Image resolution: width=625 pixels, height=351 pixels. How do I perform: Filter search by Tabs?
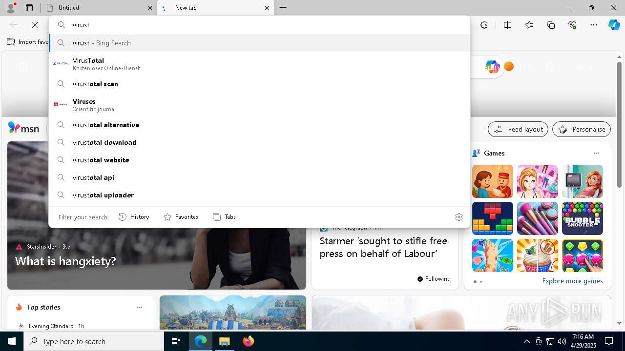pyautogui.click(x=224, y=217)
